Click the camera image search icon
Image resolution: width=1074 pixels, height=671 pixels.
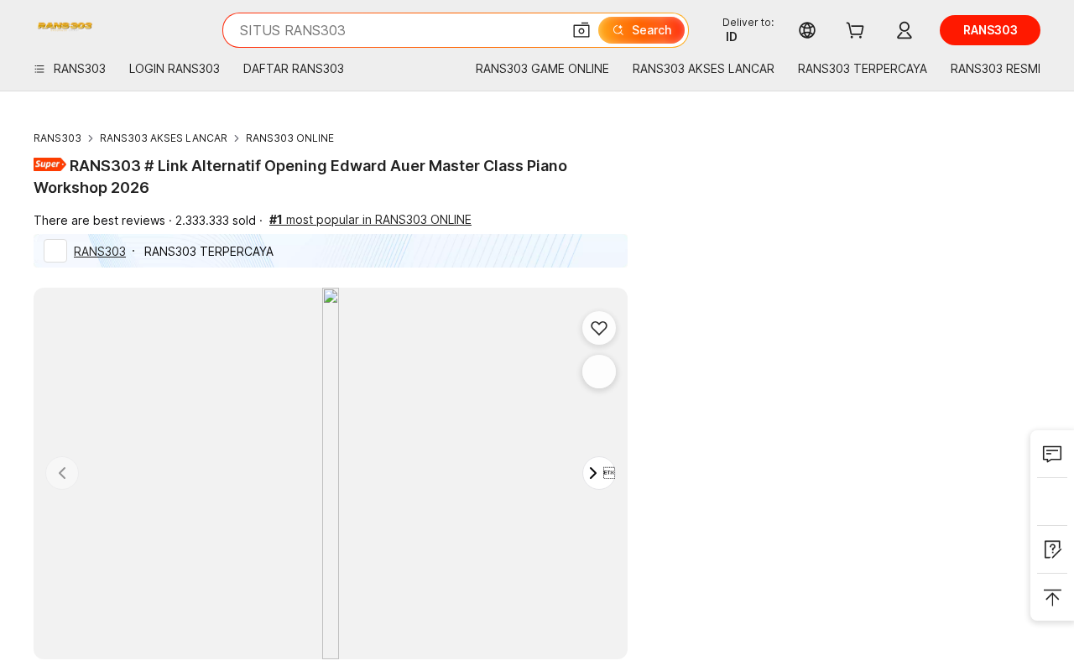click(x=581, y=30)
